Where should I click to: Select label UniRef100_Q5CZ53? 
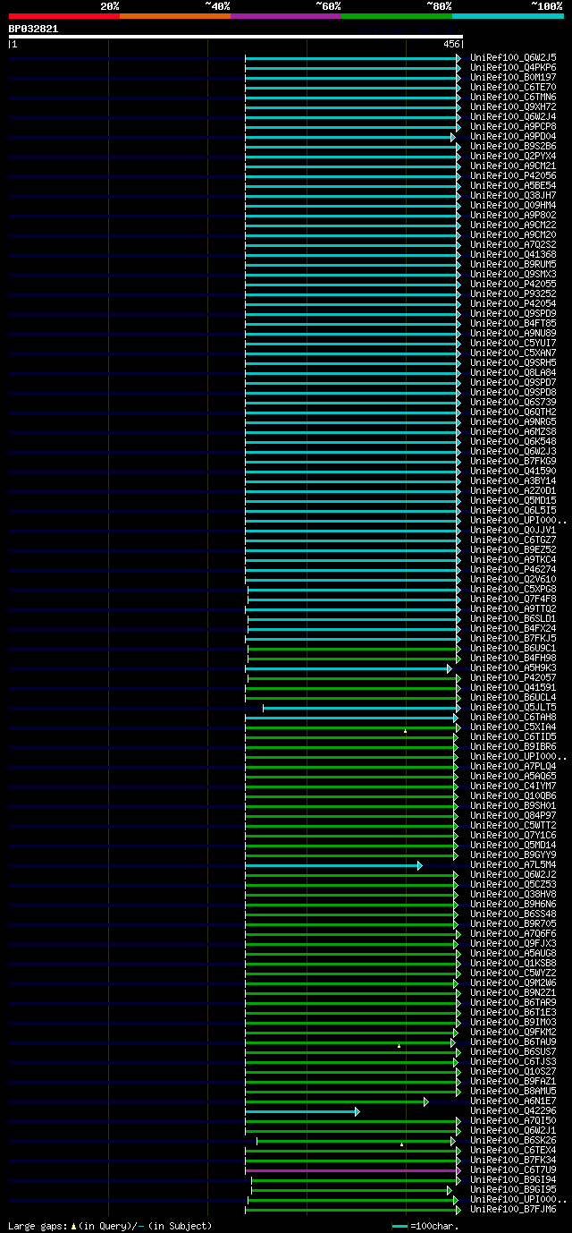(513, 884)
